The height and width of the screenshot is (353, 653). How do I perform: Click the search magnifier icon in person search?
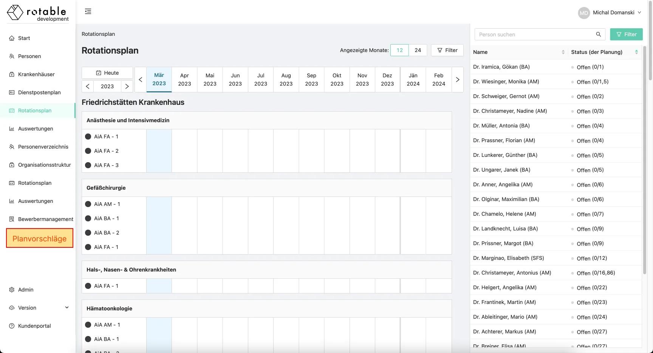[598, 34]
